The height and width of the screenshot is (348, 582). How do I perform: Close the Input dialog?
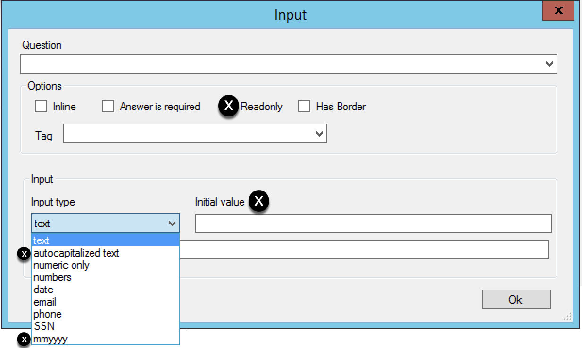(559, 11)
